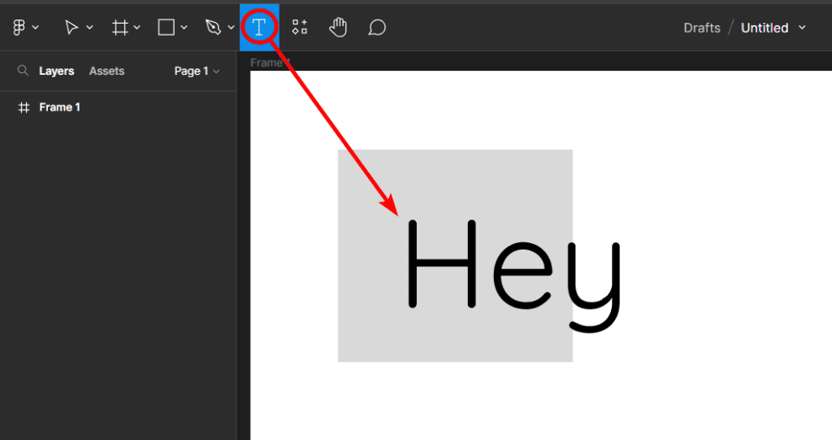This screenshot has height=440, width=832.
Task: Expand the Move tool dropdown arrow
Action: tap(89, 28)
